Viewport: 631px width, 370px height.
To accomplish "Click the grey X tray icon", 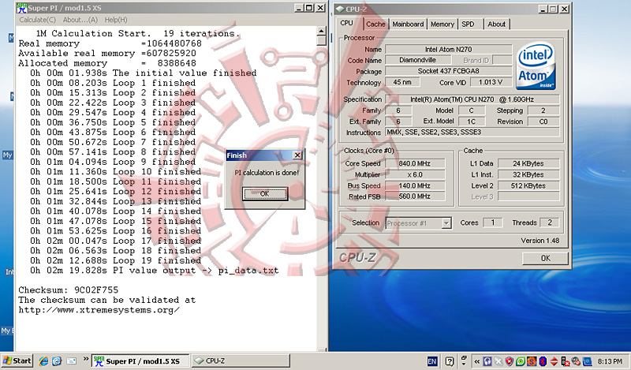I will [498, 361].
